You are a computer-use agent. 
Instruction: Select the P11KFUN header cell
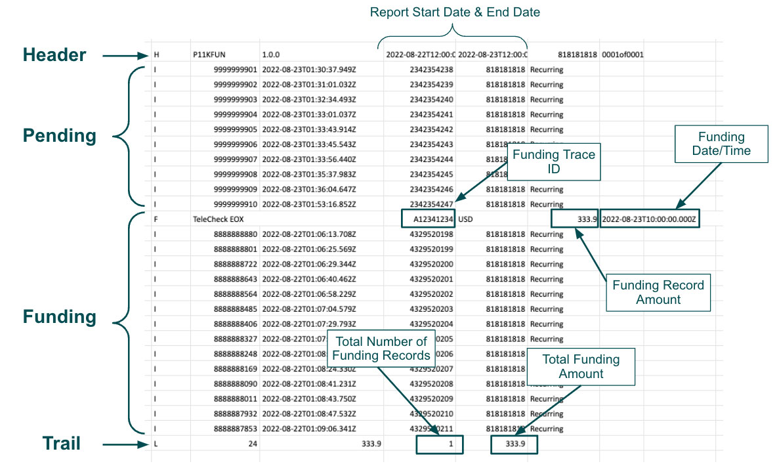point(209,54)
